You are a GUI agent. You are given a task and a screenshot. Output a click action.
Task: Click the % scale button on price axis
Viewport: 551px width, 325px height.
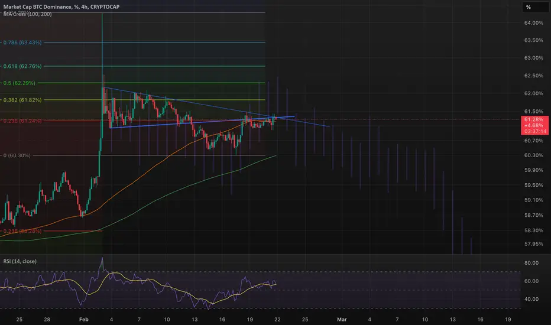[x=534, y=7]
